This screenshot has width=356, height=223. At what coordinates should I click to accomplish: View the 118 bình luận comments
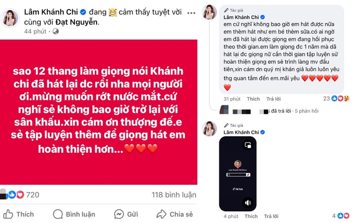[x=174, y=195]
